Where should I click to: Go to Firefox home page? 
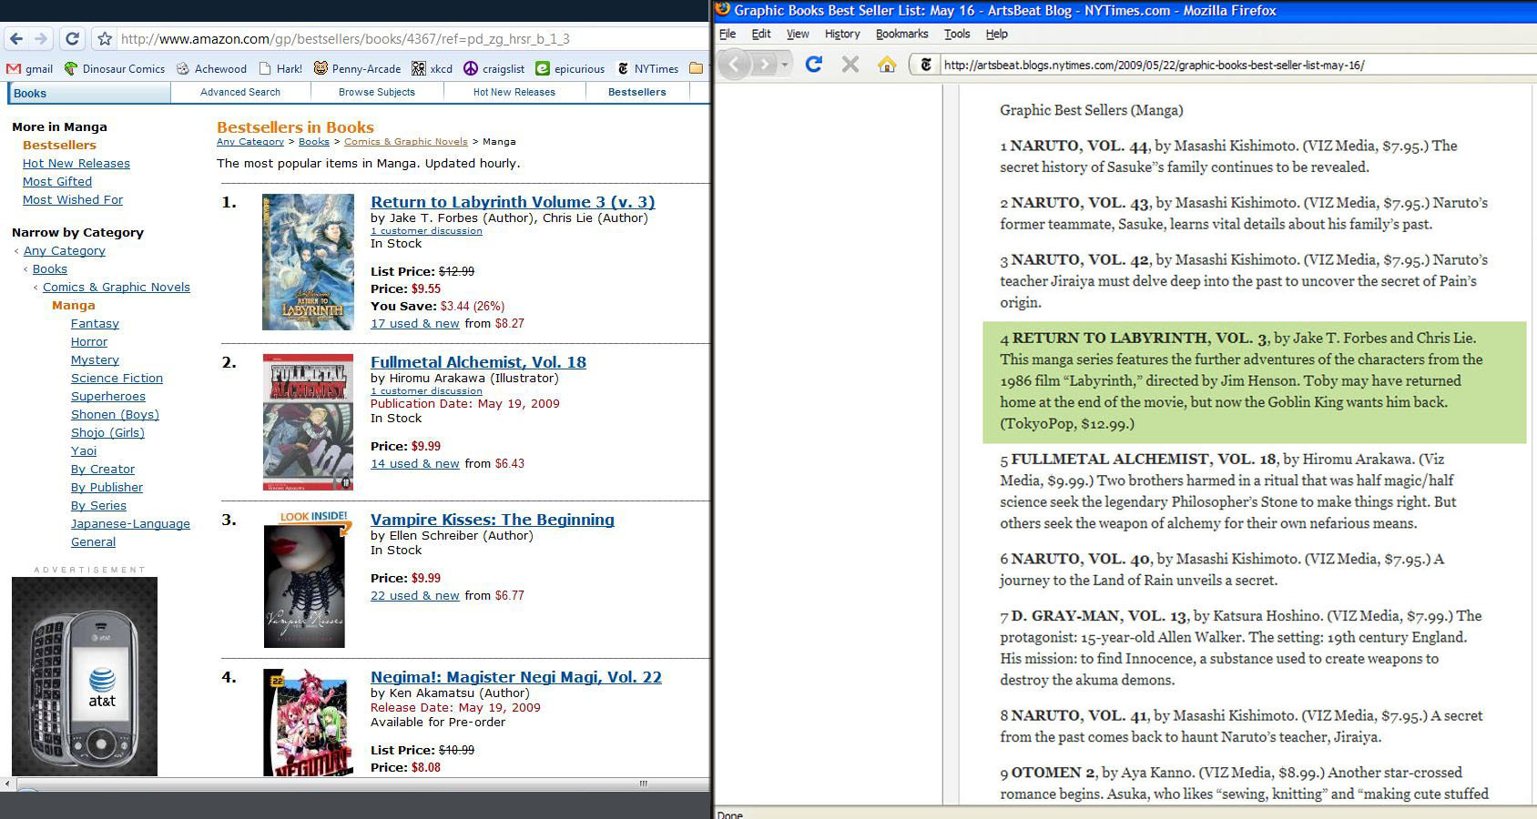point(887,64)
